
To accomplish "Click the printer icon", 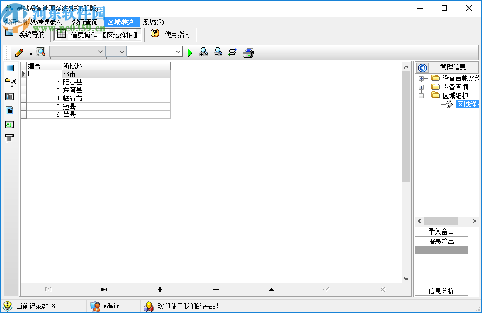I will 248,52.
